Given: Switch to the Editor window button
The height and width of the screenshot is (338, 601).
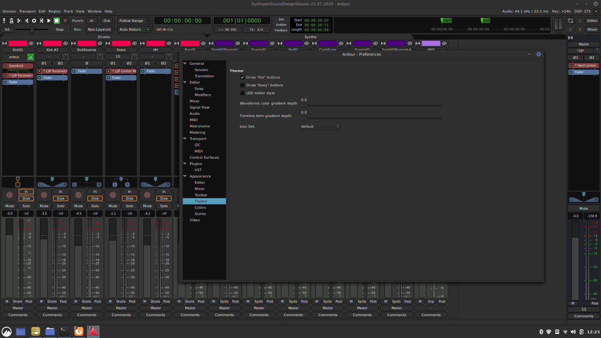Looking at the screenshot, I should point(592,21).
